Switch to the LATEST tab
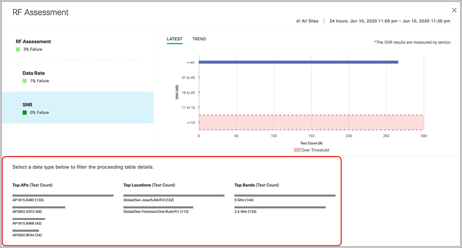Image resolution: width=462 pixels, height=248 pixels. point(174,39)
